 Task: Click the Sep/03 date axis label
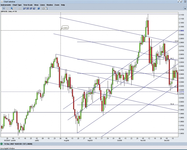pyautogui.click(x=90, y=140)
